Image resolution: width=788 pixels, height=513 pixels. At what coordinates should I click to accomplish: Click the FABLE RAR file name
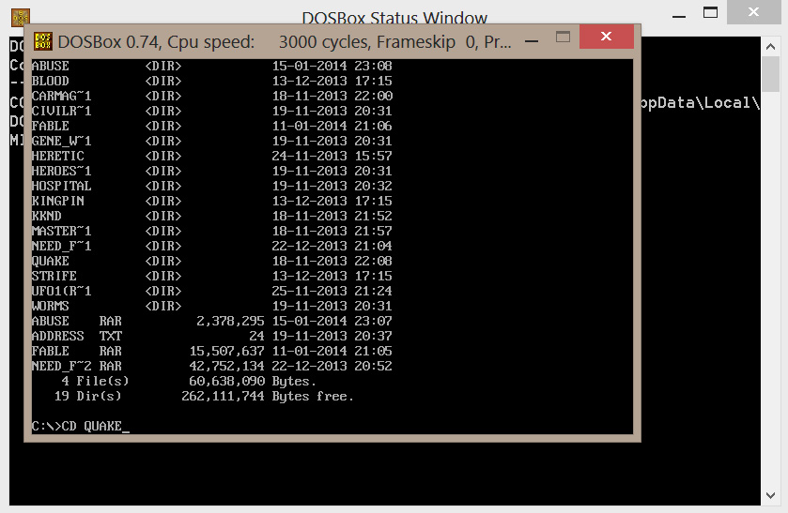[76, 352]
